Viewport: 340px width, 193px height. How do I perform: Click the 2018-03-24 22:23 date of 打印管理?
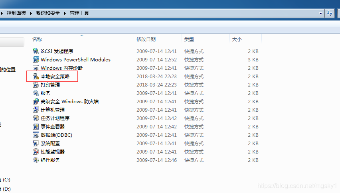[x=156, y=85]
